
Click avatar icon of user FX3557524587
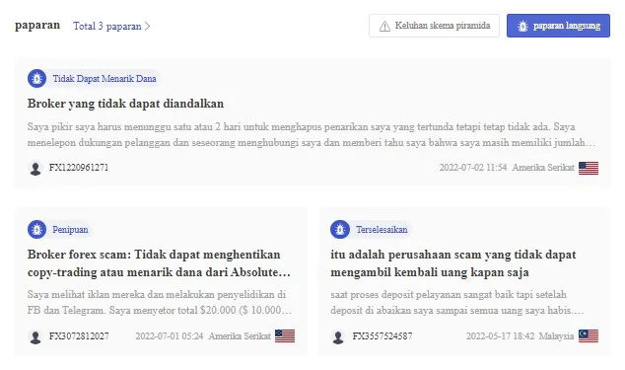pyautogui.click(x=338, y=336)
